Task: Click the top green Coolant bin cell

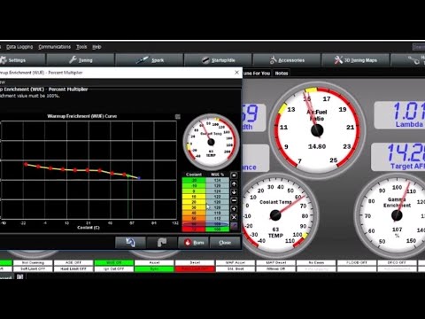Action: 194,180
